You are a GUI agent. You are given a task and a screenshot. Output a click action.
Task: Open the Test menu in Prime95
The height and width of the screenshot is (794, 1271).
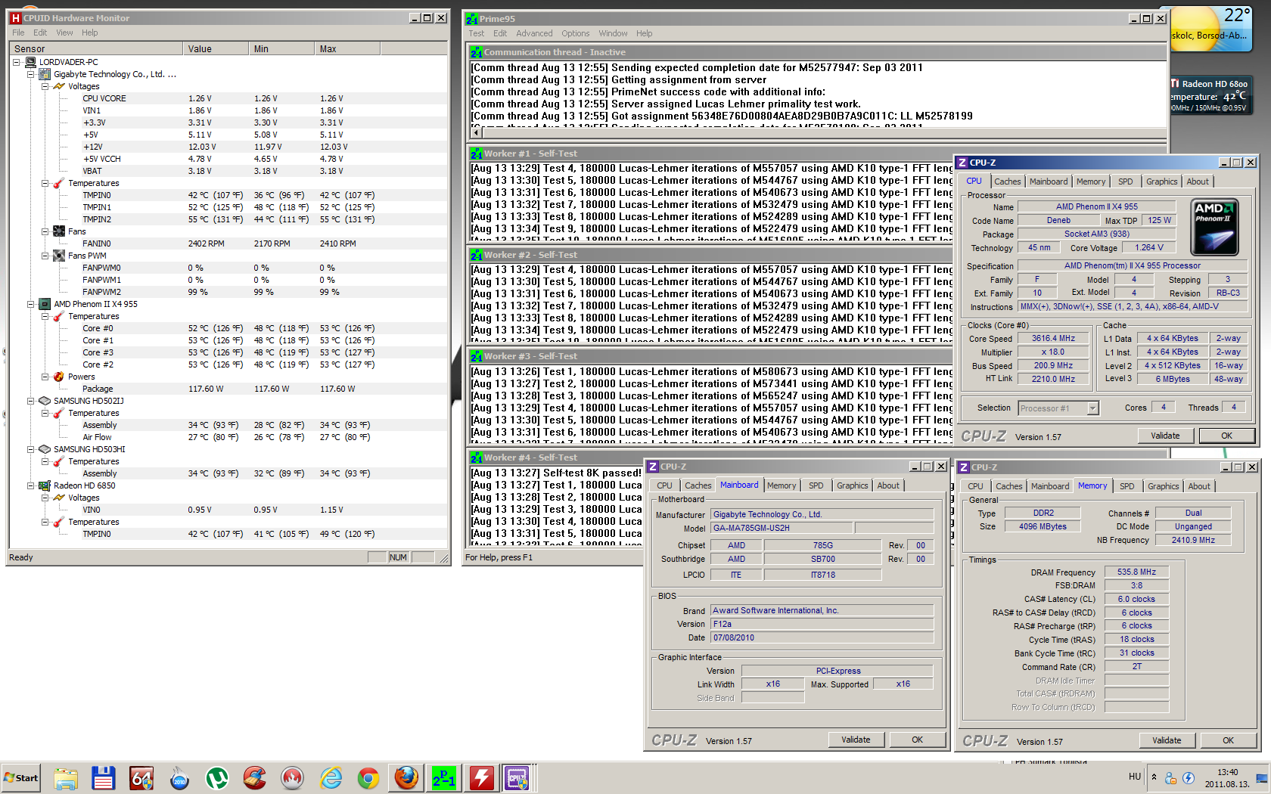[x=476, y=33]
